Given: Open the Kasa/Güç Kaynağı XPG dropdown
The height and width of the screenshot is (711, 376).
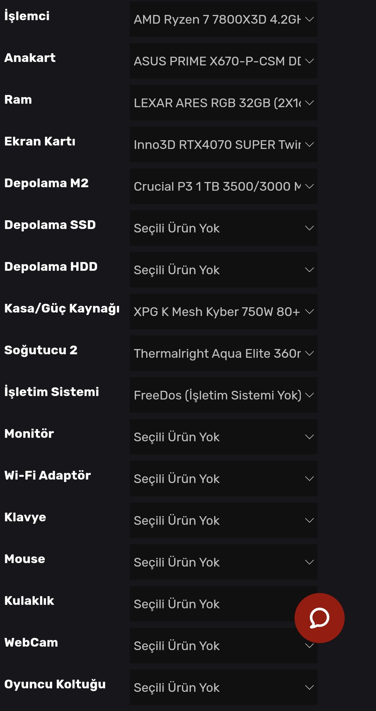Looking at the screenshot, I should point(223,312).
